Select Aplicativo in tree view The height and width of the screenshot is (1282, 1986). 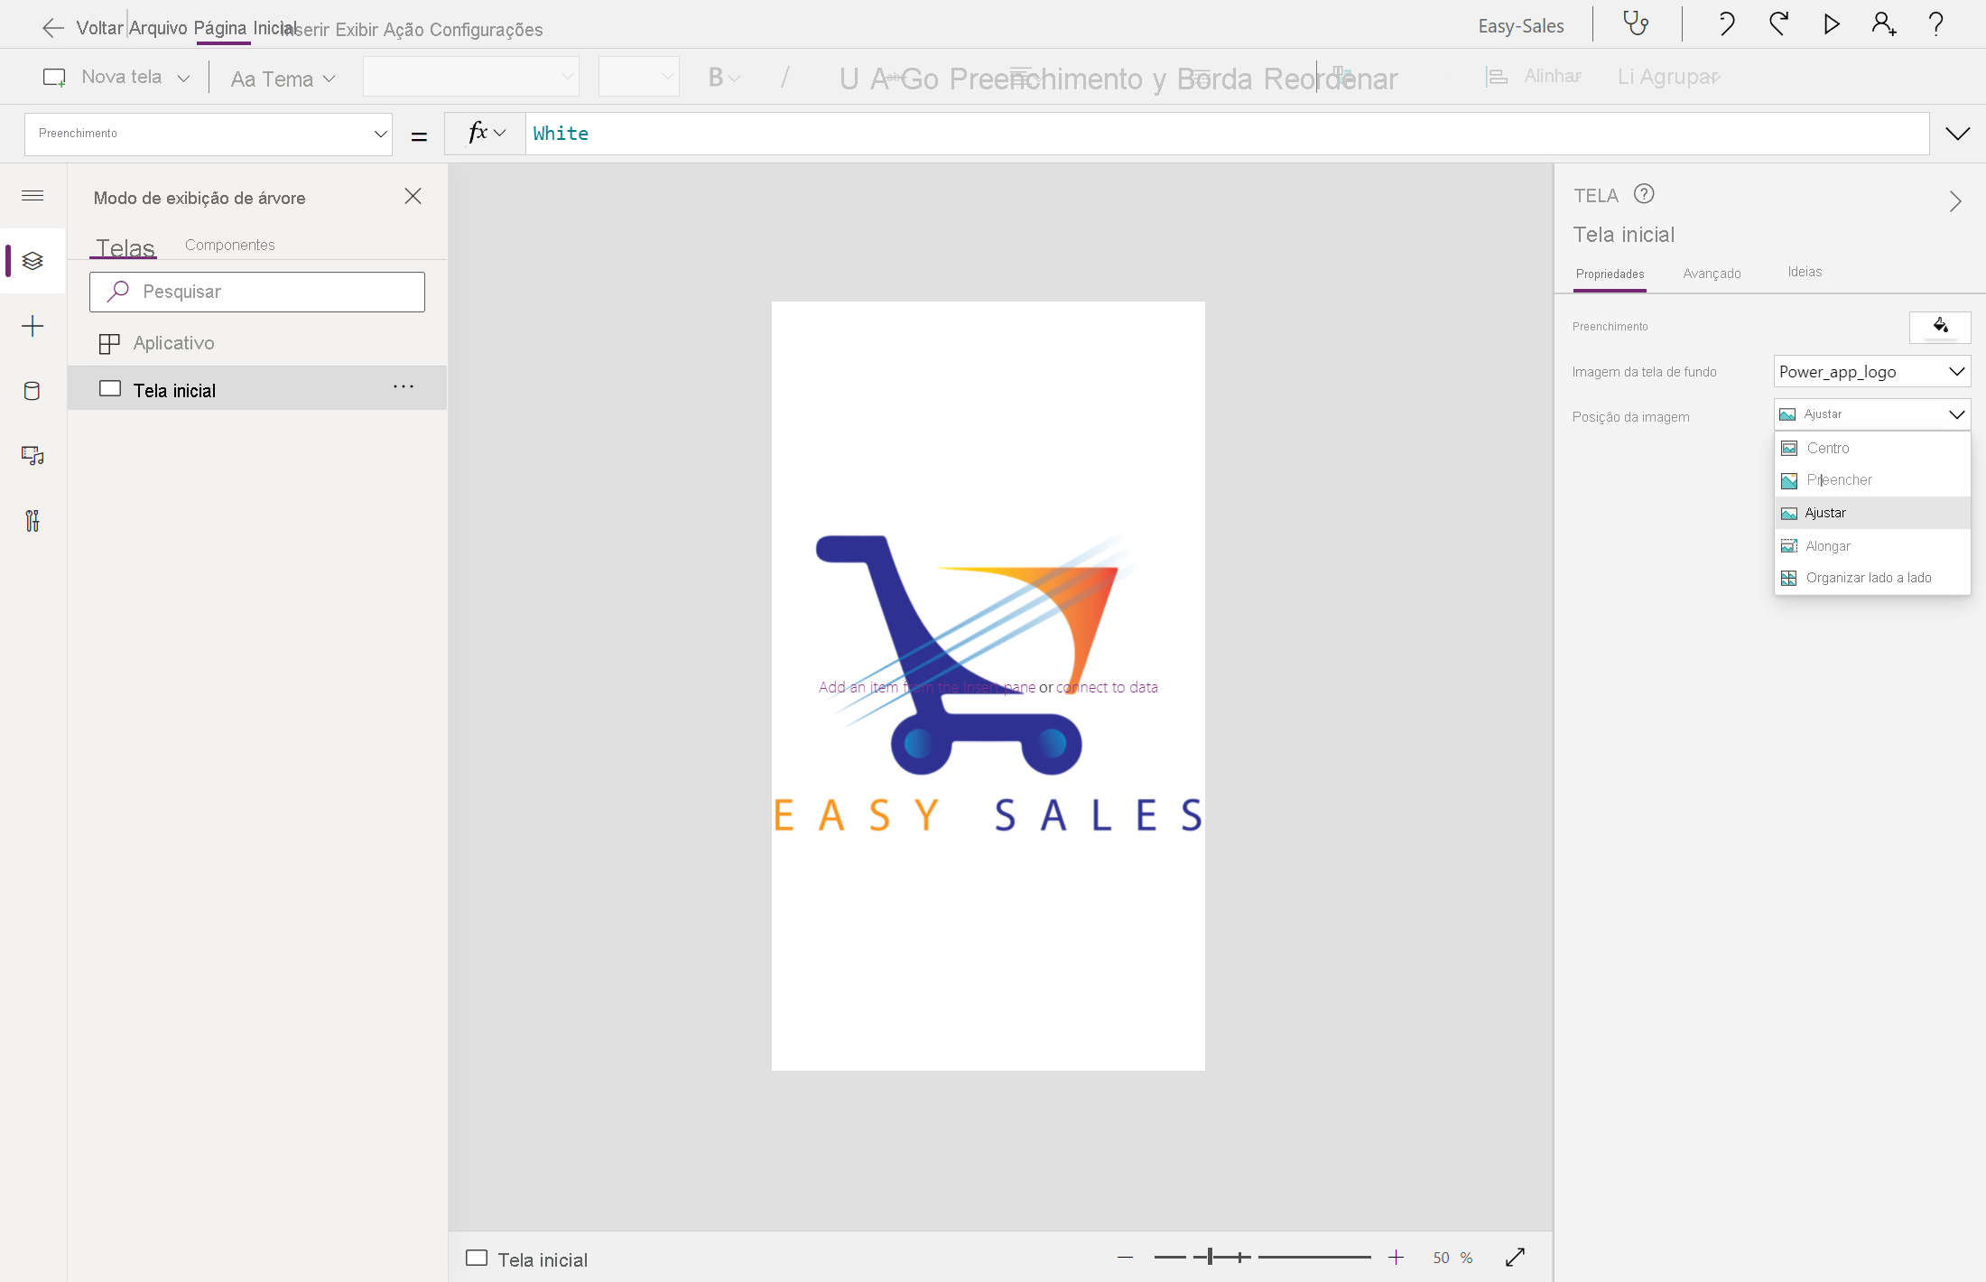pos(173,343)
